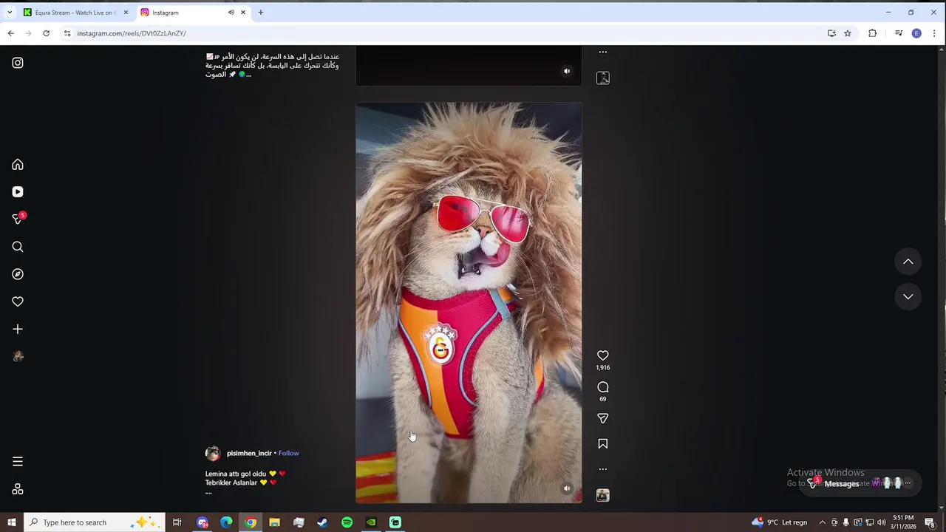Open a new browser tab
The height and width of the screenshot is (532, 946).
pos(260,13)
